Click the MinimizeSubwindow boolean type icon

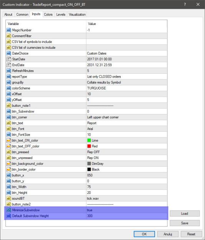pyautogui.click(x=8, y=210)
